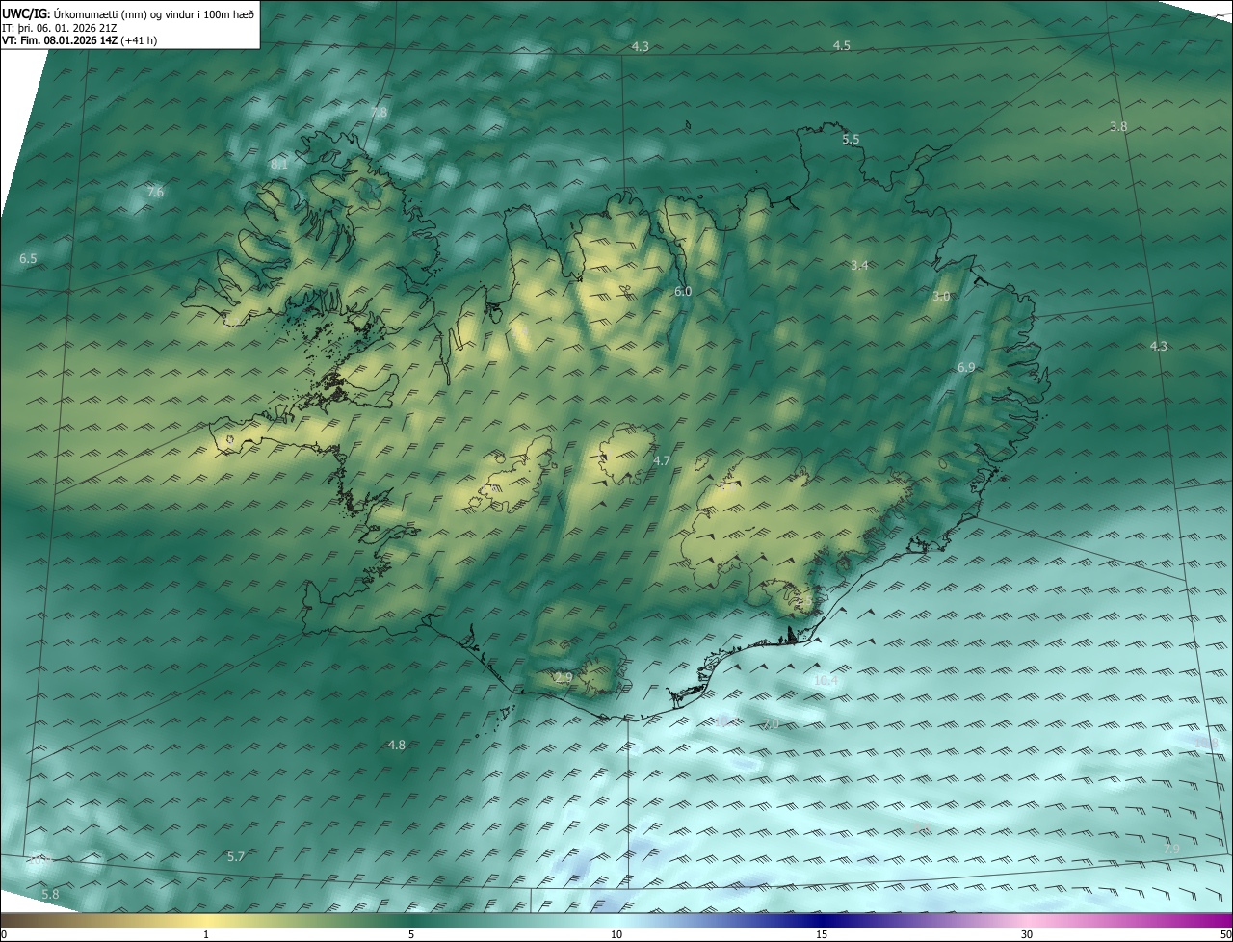
Task: Click the 4.7 value label on the map
Action: (662, 460)
